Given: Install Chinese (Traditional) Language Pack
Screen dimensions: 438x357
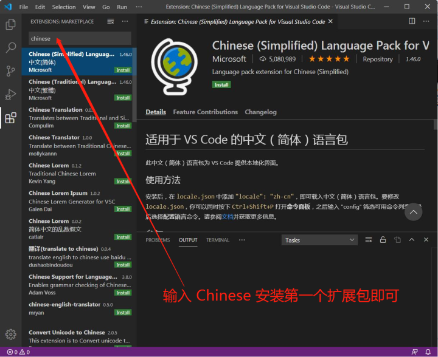Looking at the screenshot, I should 123,98.
